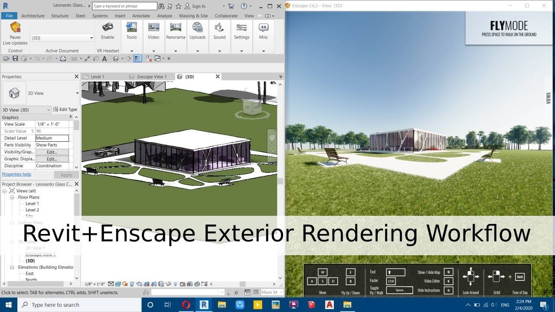
Task: Collapse the Elevations (Building Elevation) node
Action: (12, 267)
